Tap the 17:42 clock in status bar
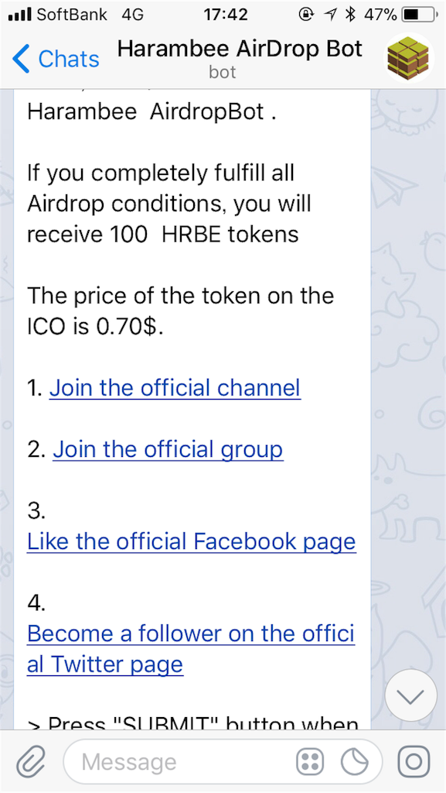446x793 pixels. (x=226, y=15)
